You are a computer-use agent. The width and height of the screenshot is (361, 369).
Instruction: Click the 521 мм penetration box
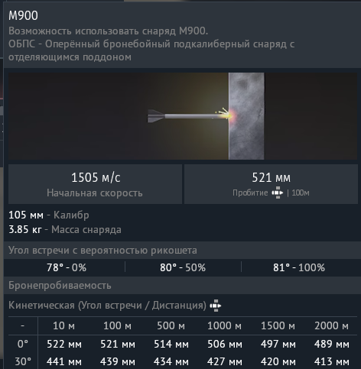pyautogui.click(x=271, y=184)
